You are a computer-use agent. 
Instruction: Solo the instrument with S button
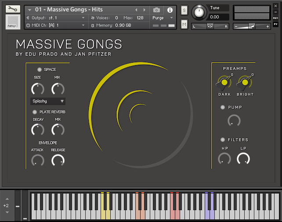[184, 10]
